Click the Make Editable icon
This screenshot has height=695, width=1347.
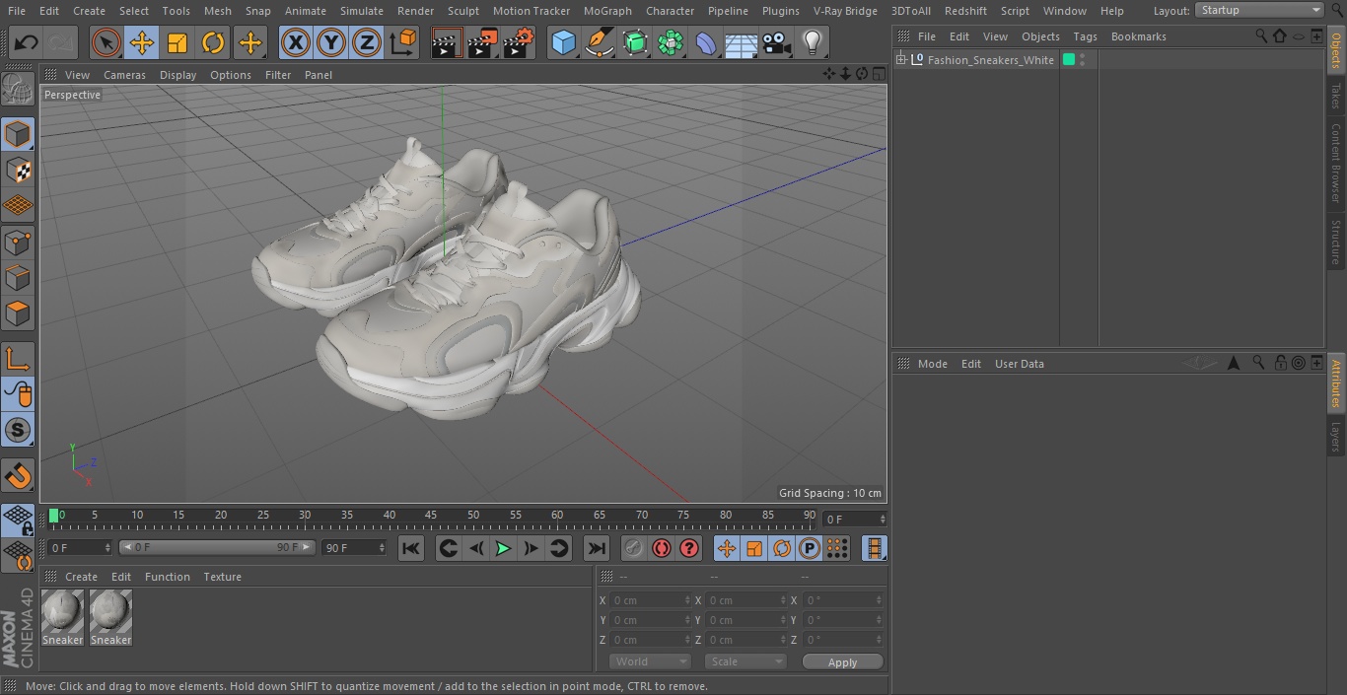pos(18,90)
